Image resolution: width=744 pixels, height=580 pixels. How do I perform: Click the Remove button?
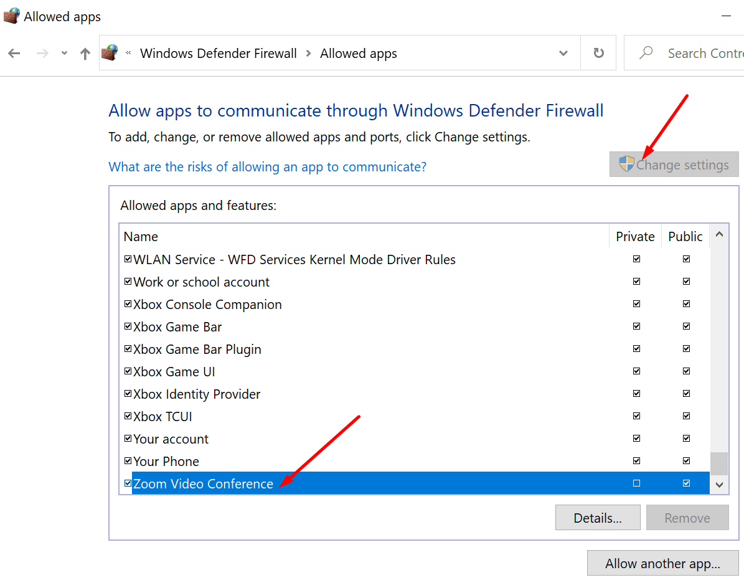click(x=687, y=517)
